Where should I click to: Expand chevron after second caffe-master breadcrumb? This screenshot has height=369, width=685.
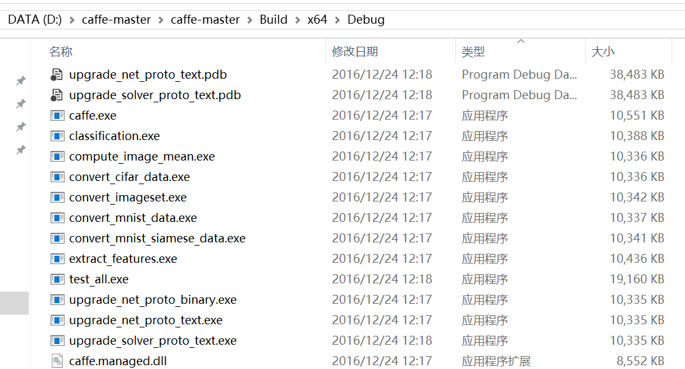250,20
